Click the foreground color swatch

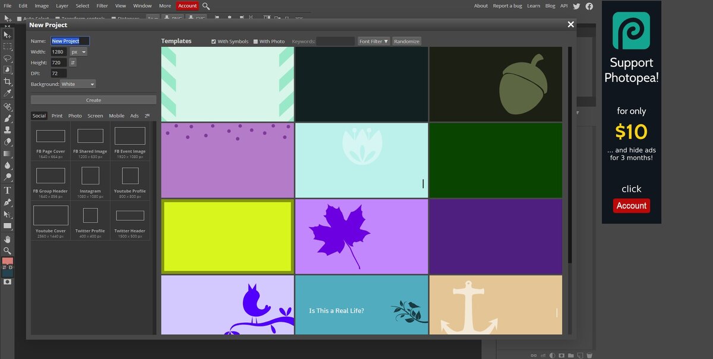[x=8, y=262]
